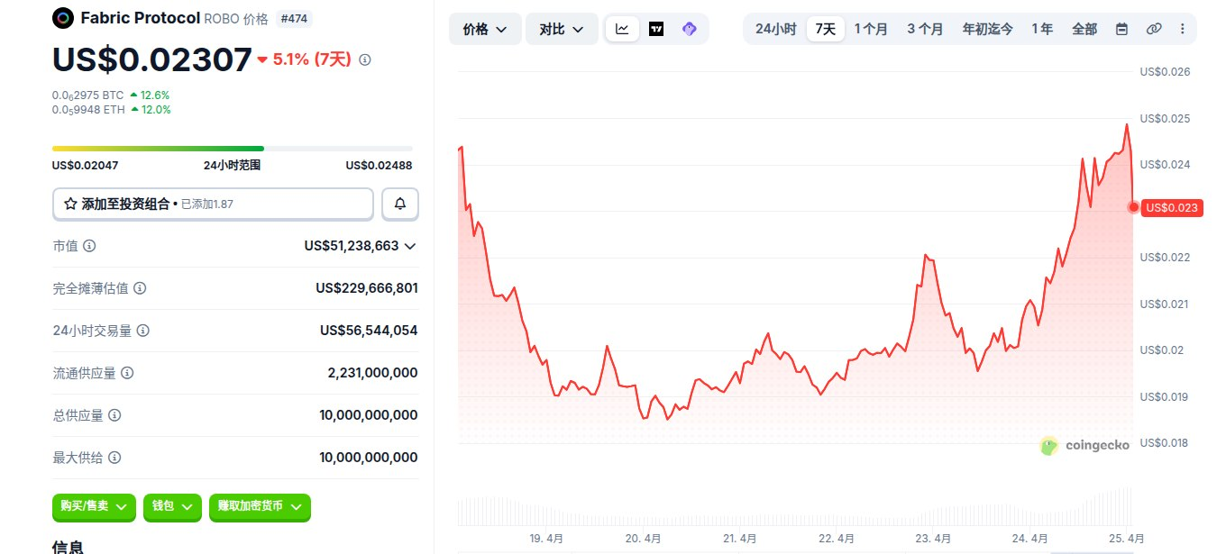Click the US$56,544,054 volume value

coord(369,331)
